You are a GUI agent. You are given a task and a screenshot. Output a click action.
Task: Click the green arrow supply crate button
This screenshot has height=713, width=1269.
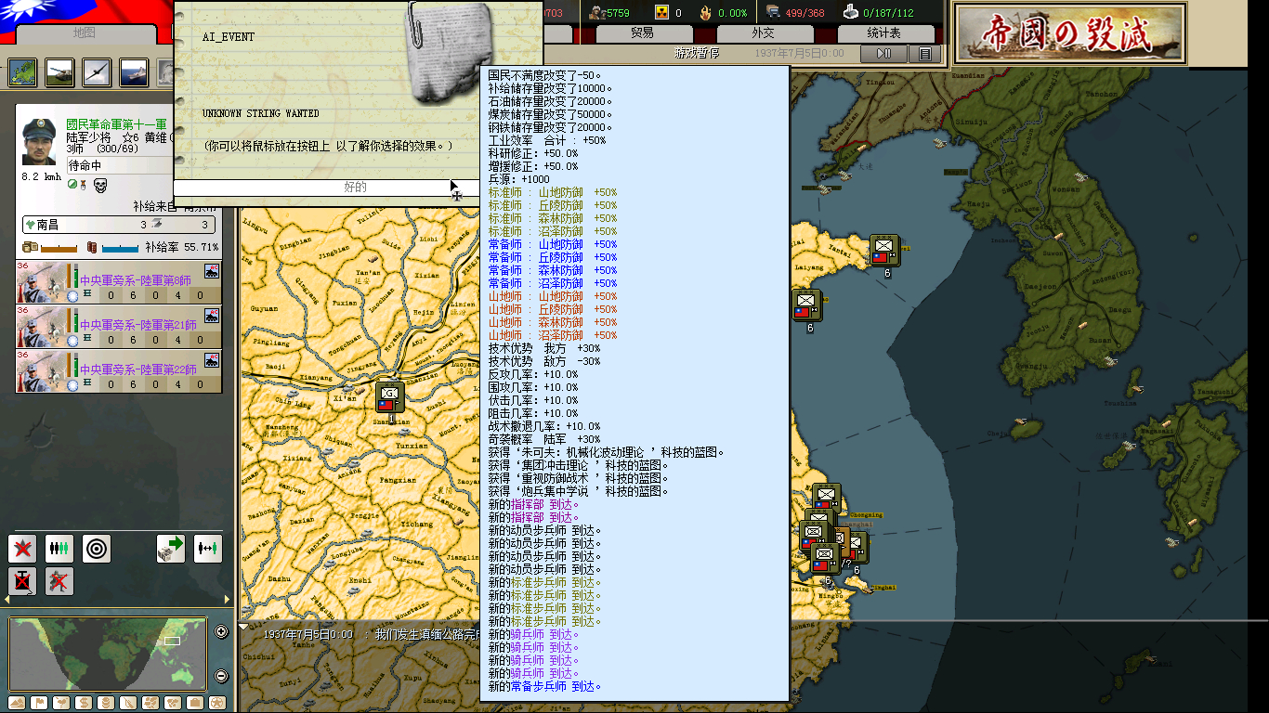(x=171, y=549)
